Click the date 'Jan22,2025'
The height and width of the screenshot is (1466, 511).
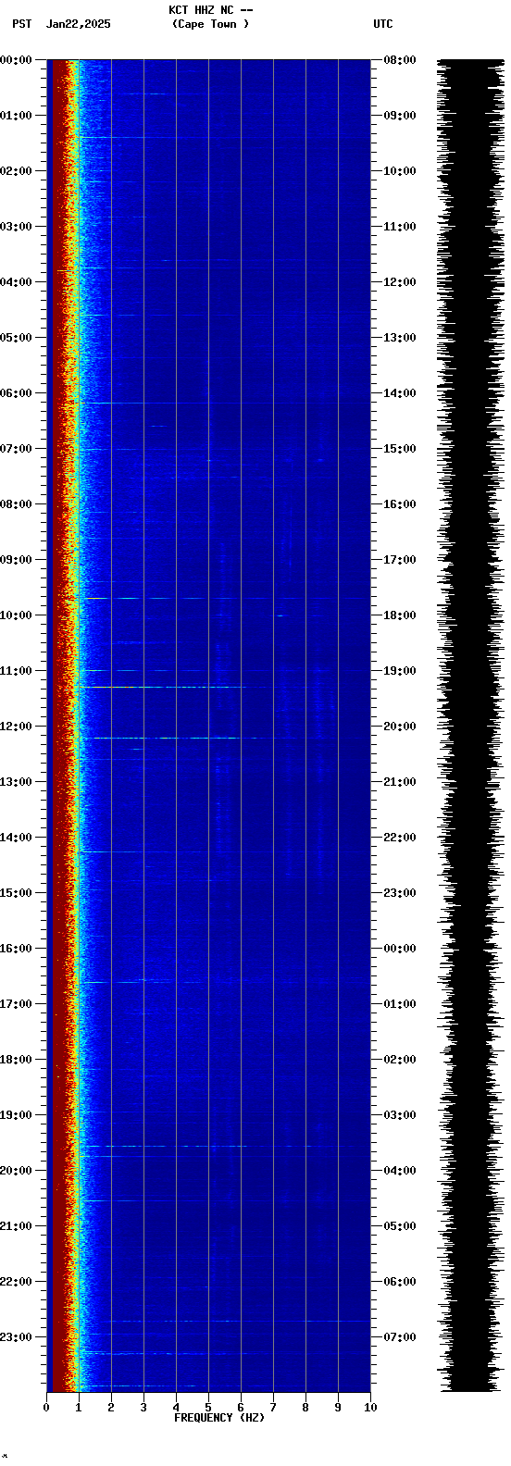pos(79,24)
